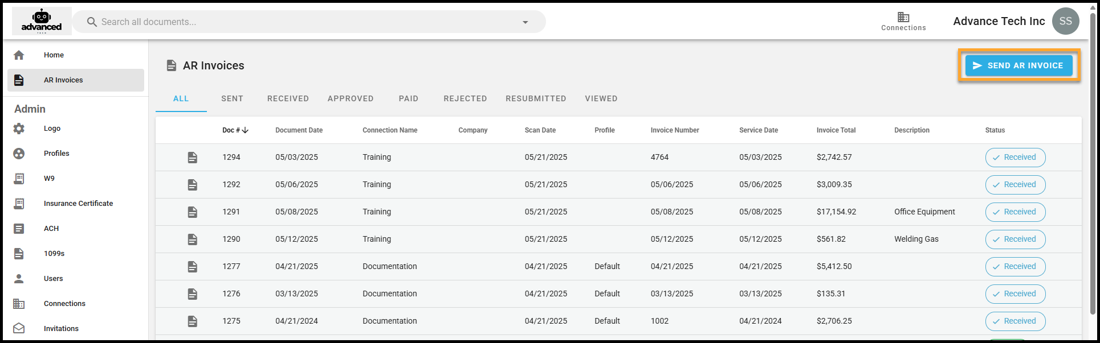Open Profiles in Admin menu

(x=76, y=154)
